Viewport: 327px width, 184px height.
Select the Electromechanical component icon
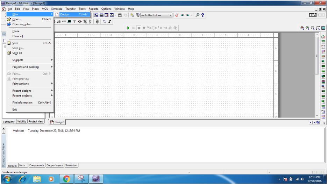point(79,21)
